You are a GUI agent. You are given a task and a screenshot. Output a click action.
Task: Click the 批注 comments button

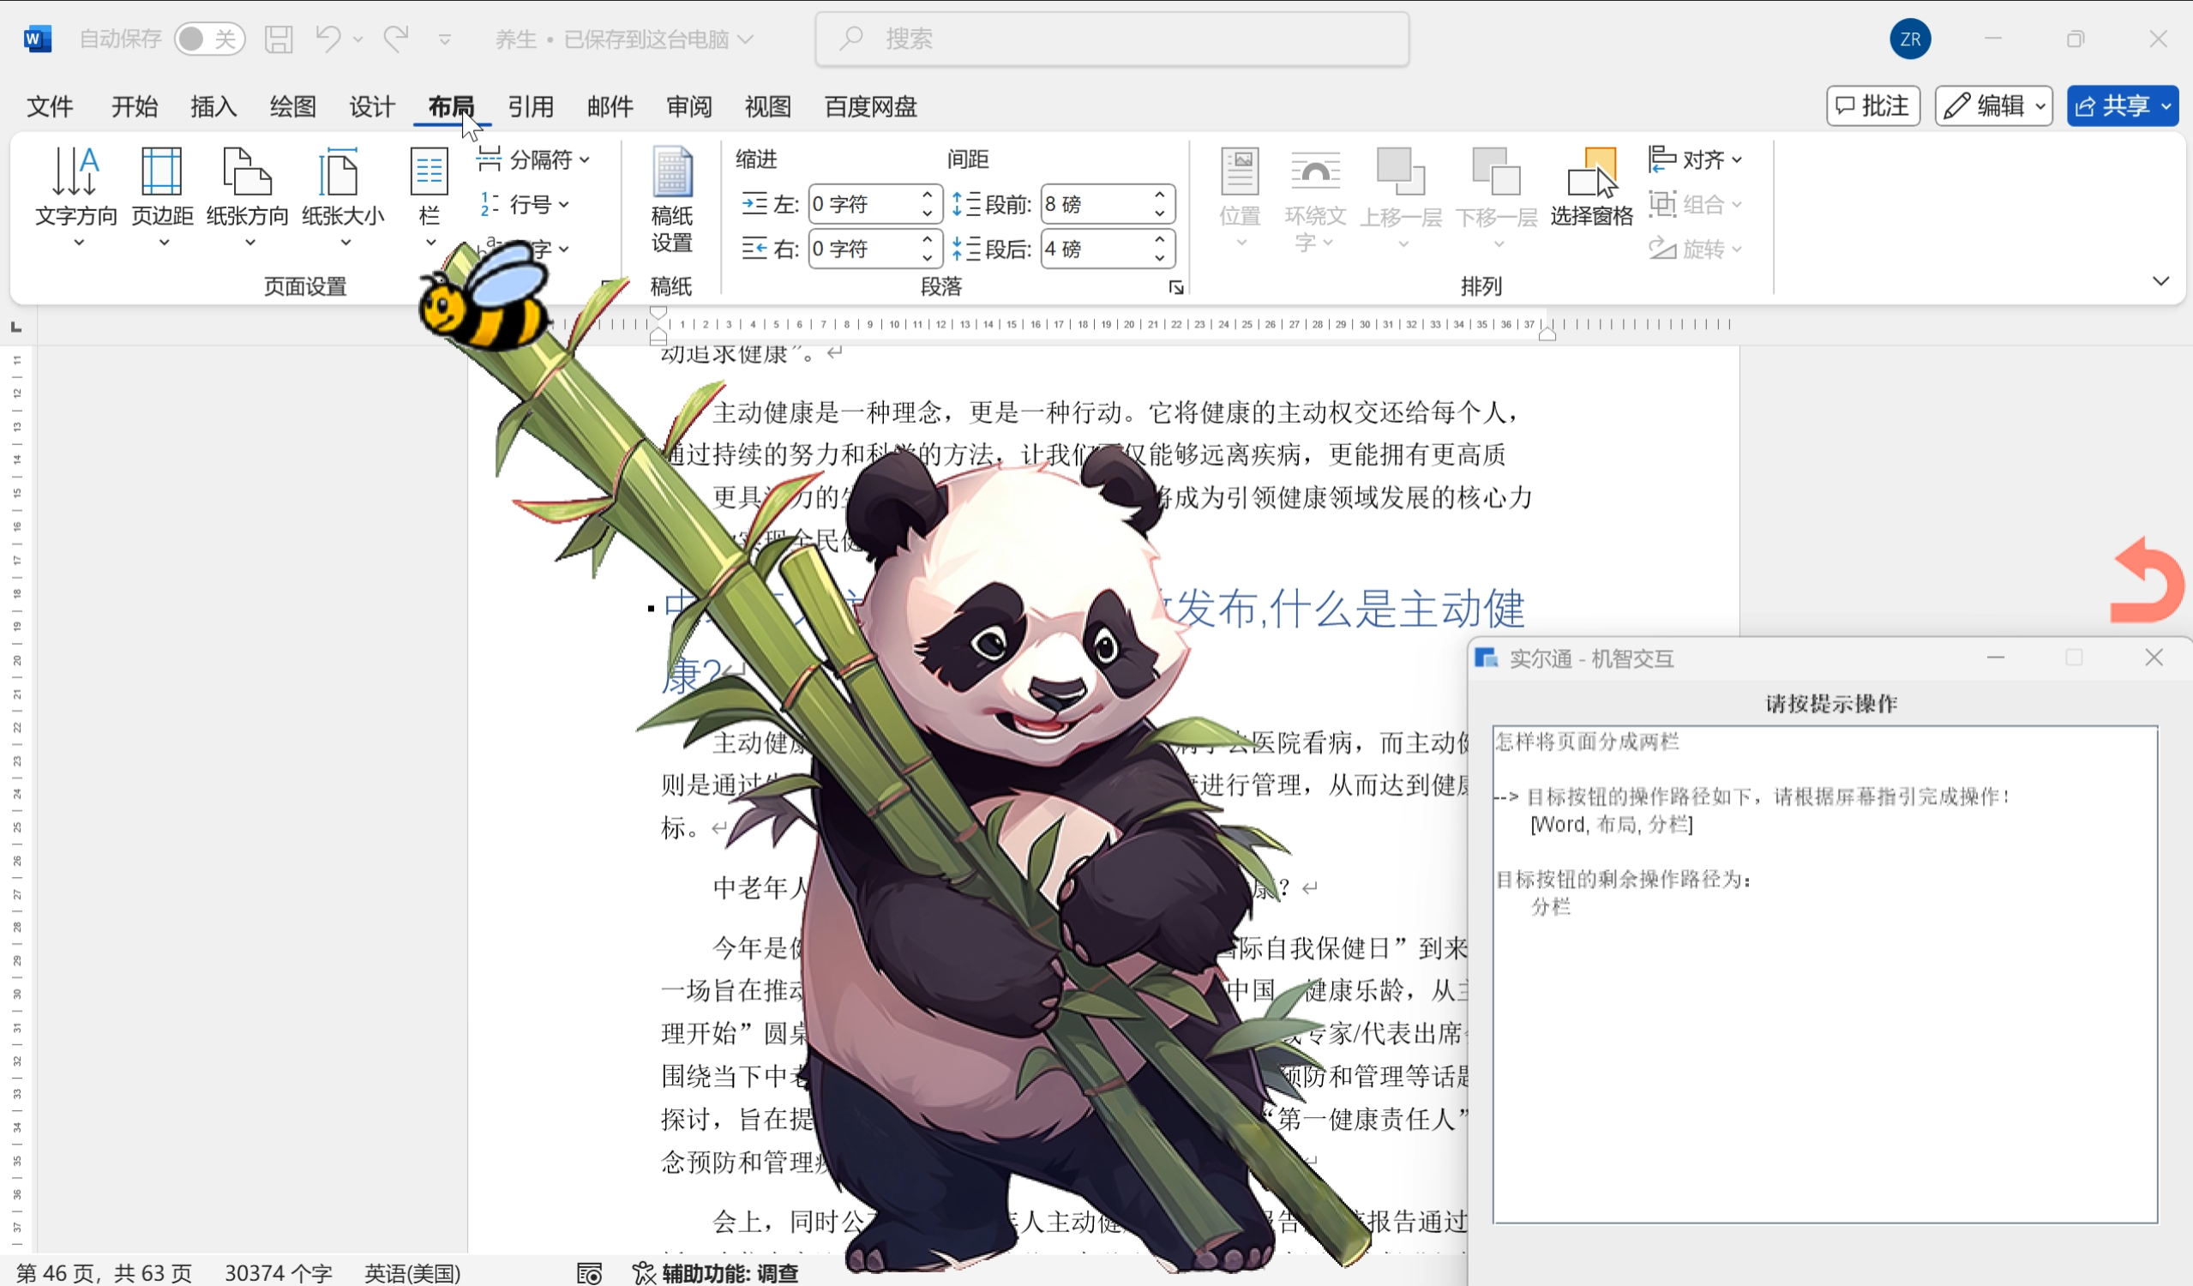(1872, 106)
